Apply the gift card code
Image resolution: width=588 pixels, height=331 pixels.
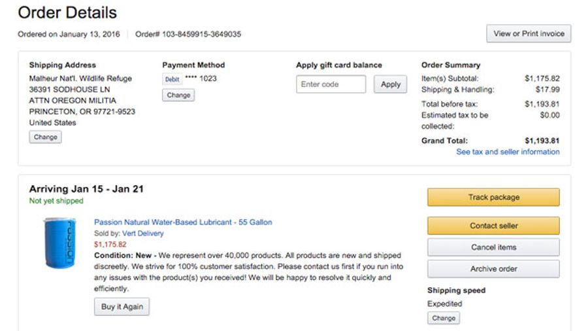(391, 84)
